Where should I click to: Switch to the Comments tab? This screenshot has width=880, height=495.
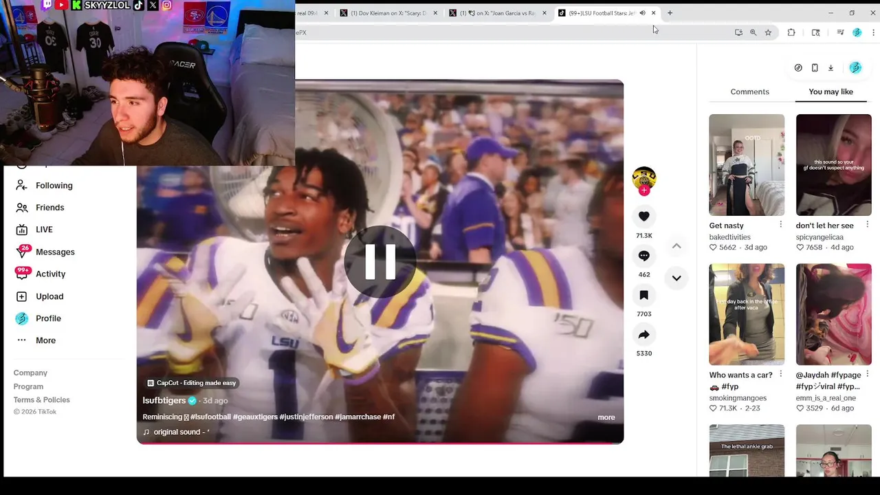point(749,91)
